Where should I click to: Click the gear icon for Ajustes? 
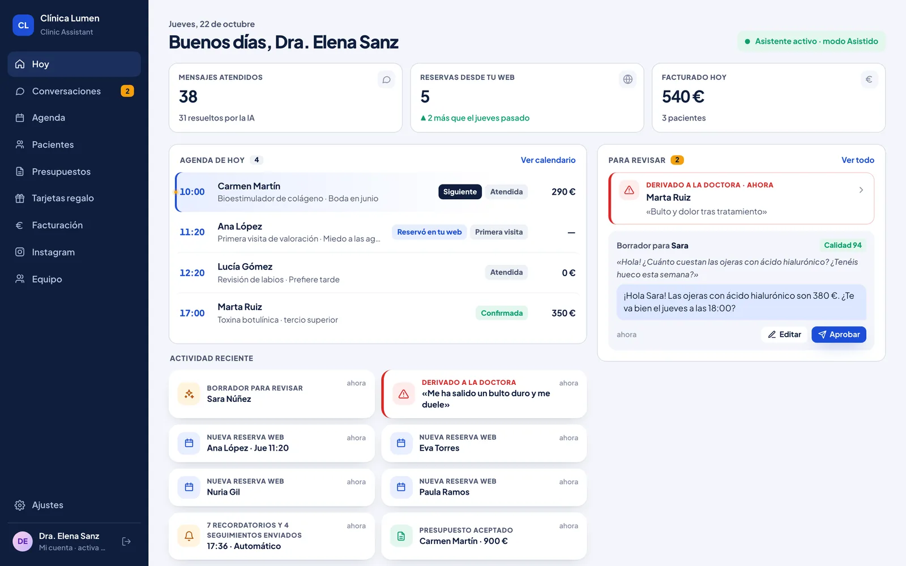20,505
